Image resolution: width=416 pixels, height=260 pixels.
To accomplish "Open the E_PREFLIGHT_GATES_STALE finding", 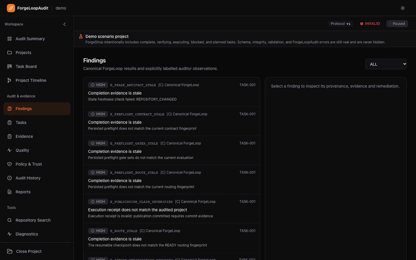I will coord(172,150).
